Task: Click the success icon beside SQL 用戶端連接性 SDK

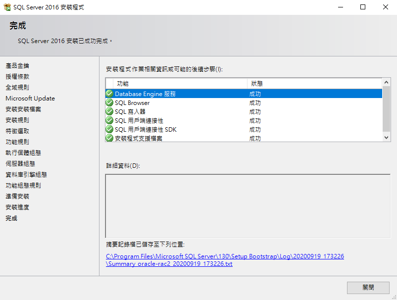Action: pos(109,129)
